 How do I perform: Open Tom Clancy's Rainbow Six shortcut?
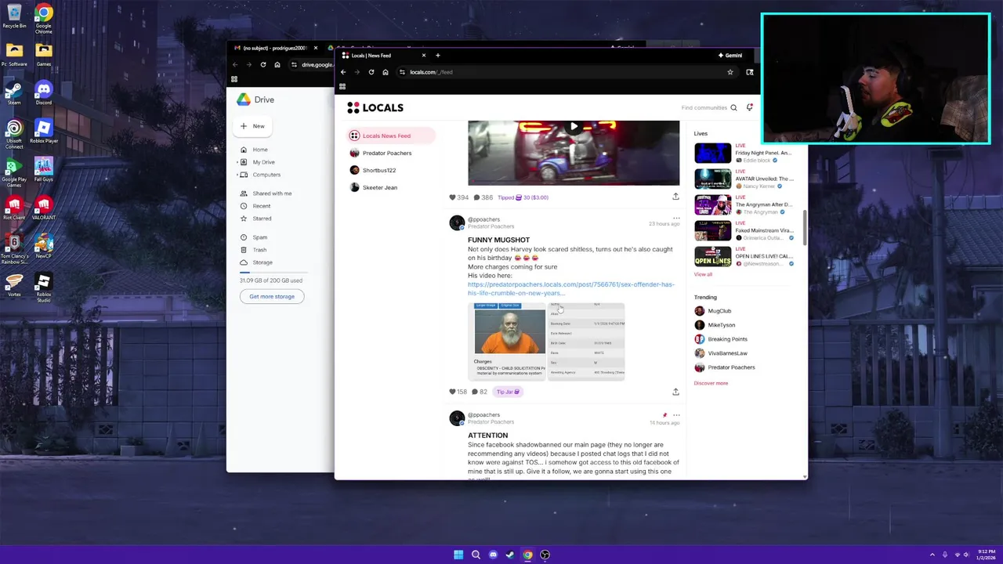14,248
